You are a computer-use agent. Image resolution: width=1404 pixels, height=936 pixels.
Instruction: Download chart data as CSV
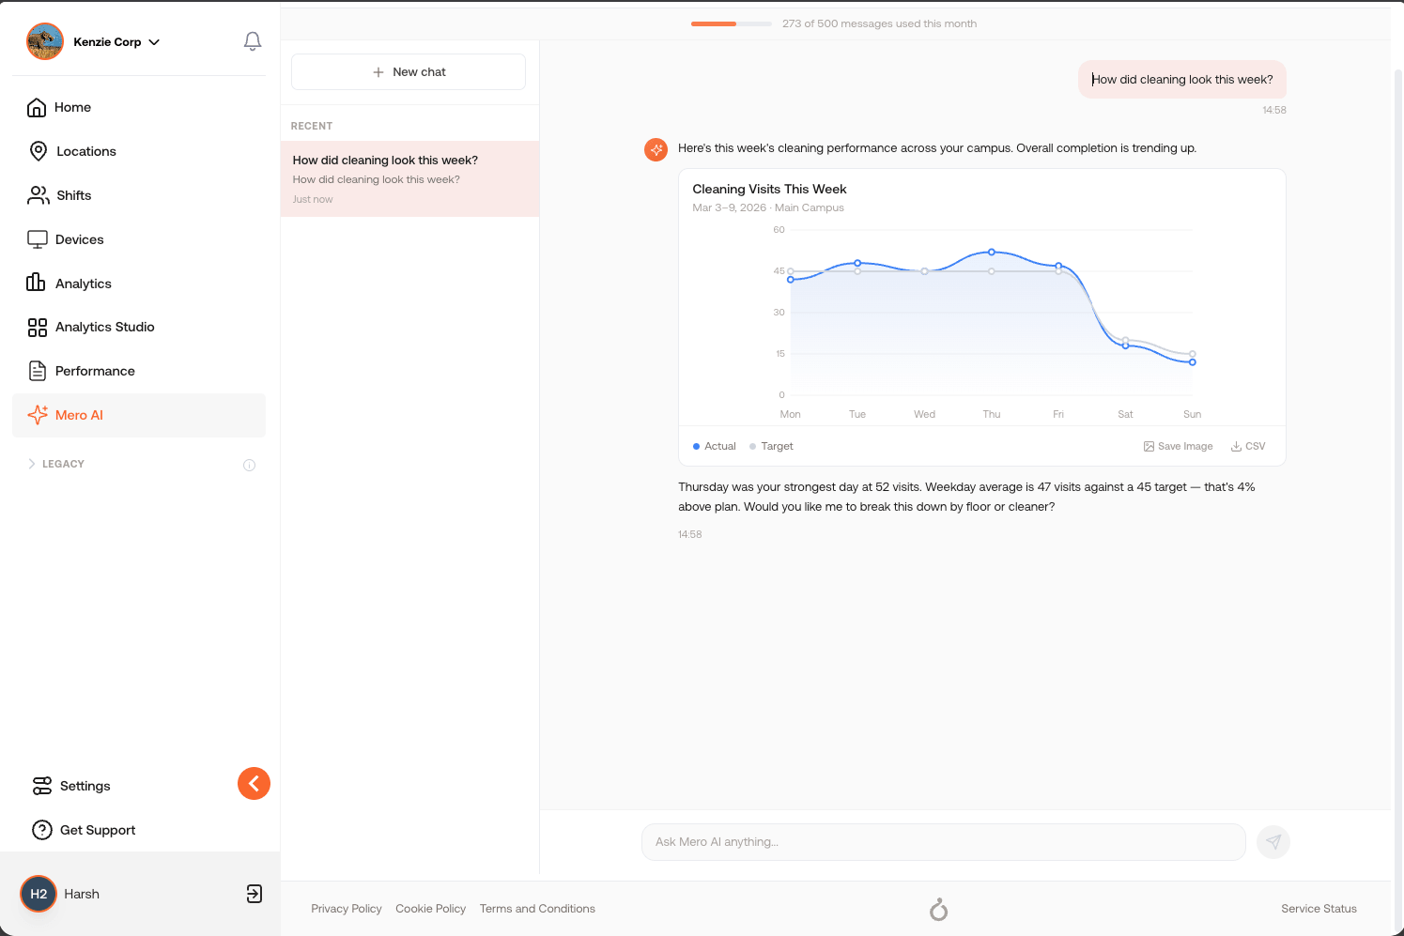1248,447
